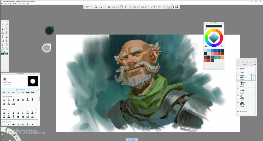Open the My Account menu
263x141 pixels.
click(x=22, y=4)
